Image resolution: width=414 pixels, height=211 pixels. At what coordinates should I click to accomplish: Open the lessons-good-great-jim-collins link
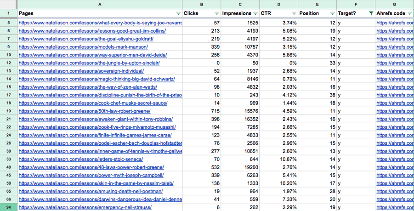(x=92, y=31)
